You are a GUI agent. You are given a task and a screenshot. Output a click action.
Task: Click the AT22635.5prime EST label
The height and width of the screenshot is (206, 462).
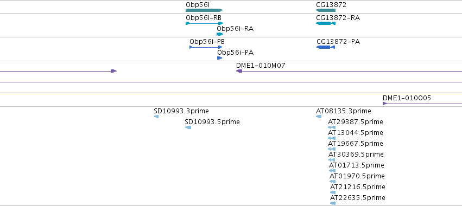(x=357, y=197)
